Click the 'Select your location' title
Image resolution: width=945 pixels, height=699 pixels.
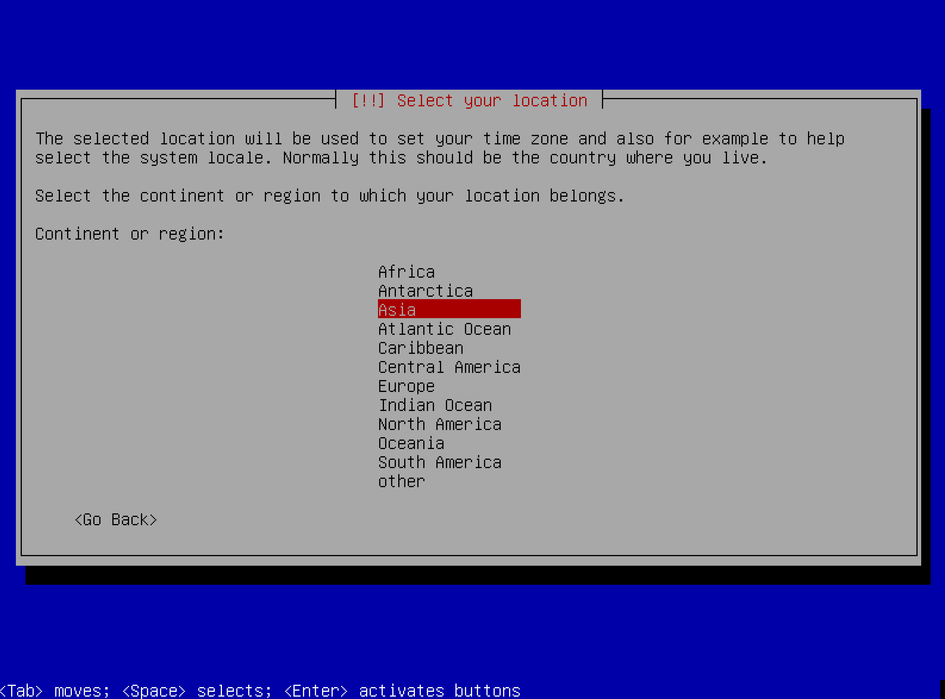[x=492, y=100]
